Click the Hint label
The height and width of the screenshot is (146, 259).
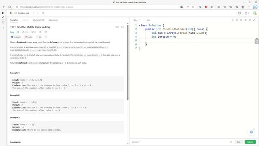click(x=117, y=27)
